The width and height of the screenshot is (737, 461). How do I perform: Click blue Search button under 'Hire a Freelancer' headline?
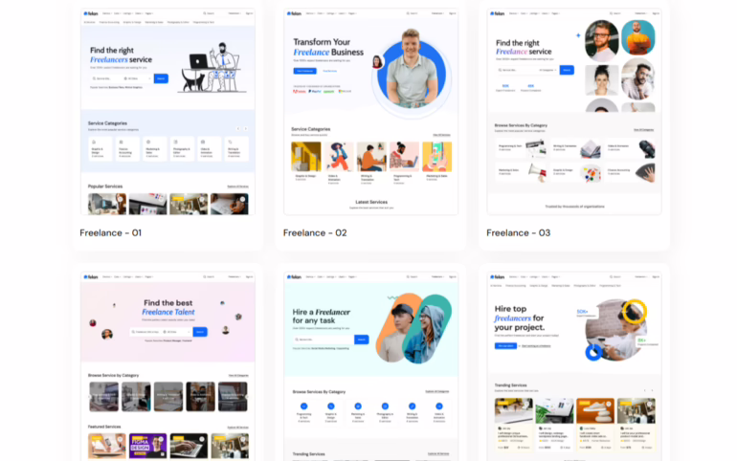[361, 340]
